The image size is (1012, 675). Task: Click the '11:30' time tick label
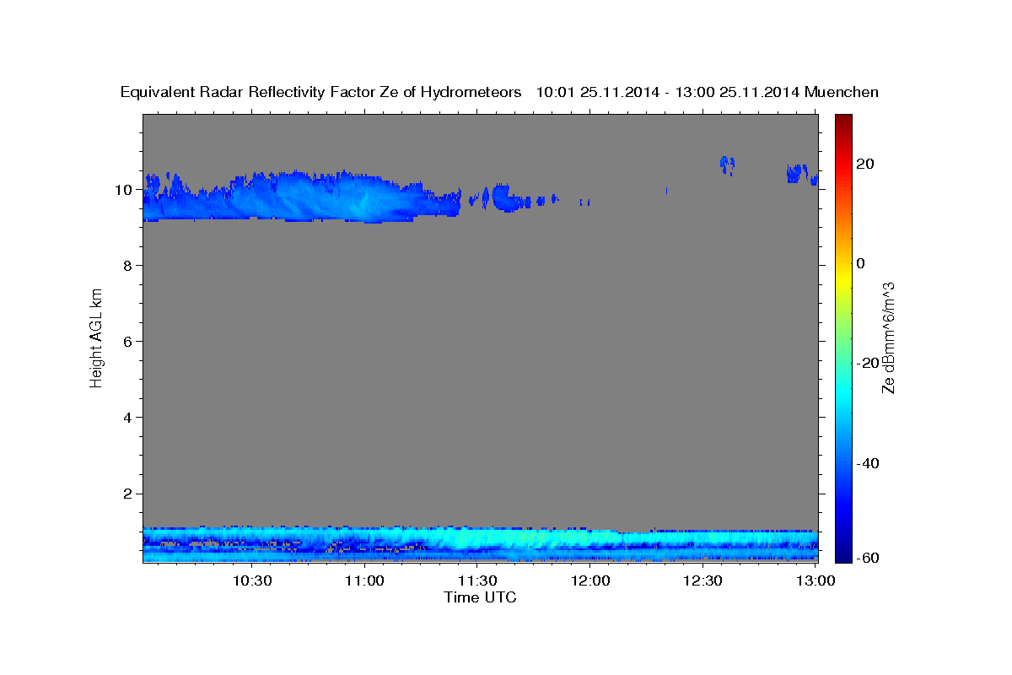pos(477,580)
